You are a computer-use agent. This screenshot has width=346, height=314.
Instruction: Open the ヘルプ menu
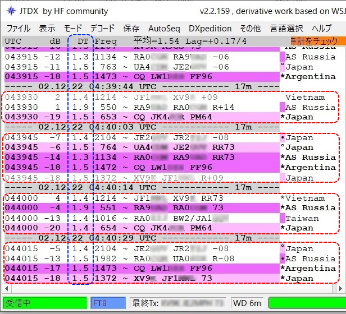coord(322,29)
